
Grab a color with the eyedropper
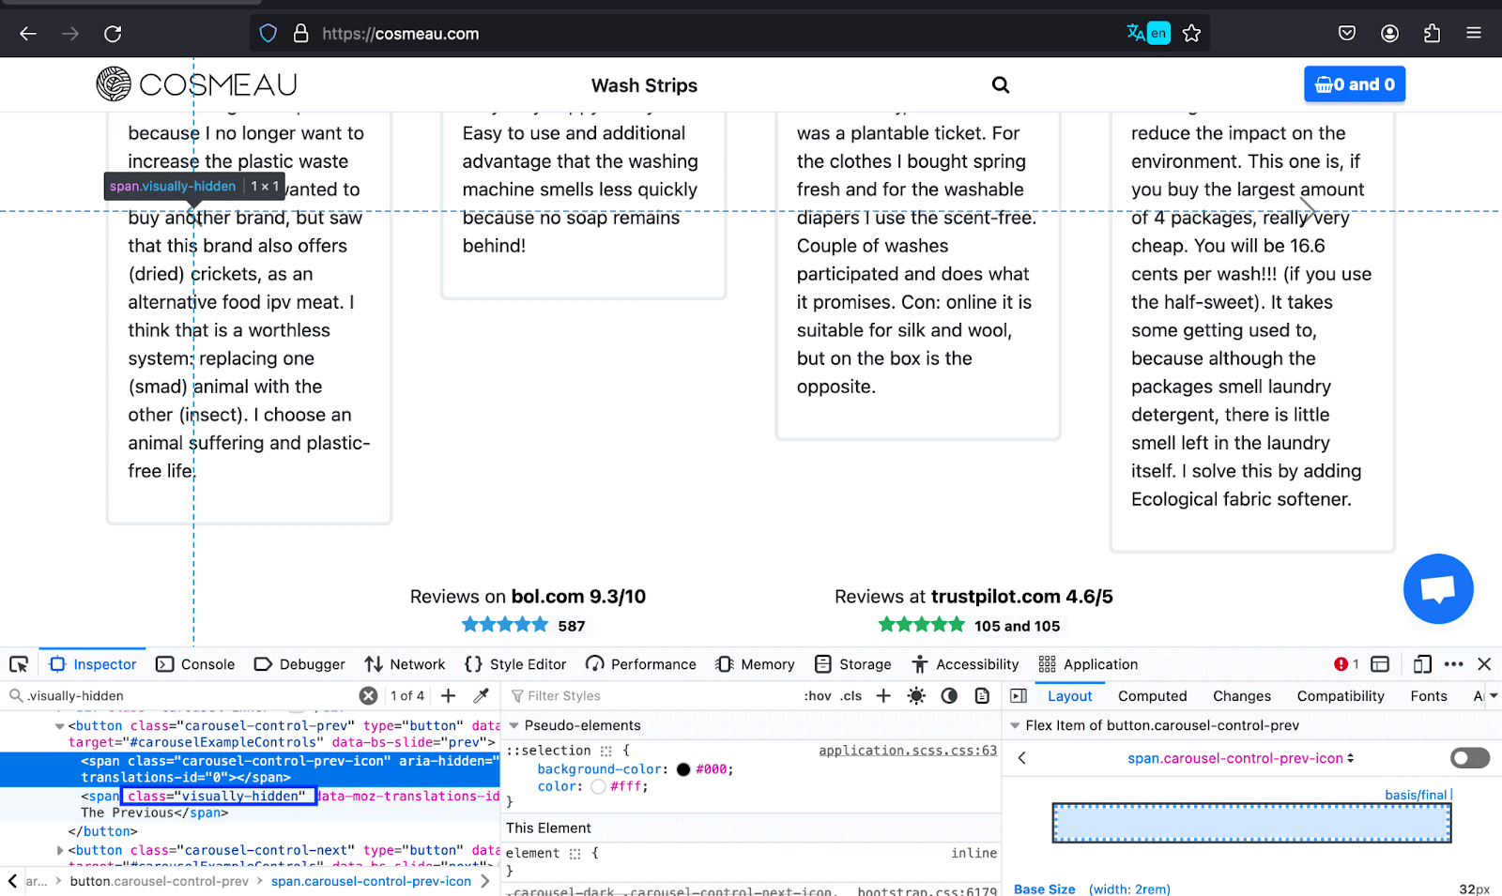tap(481, 696)
